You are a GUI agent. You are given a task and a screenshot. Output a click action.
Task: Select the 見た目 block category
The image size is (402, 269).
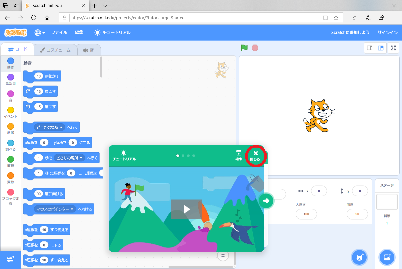11,80
